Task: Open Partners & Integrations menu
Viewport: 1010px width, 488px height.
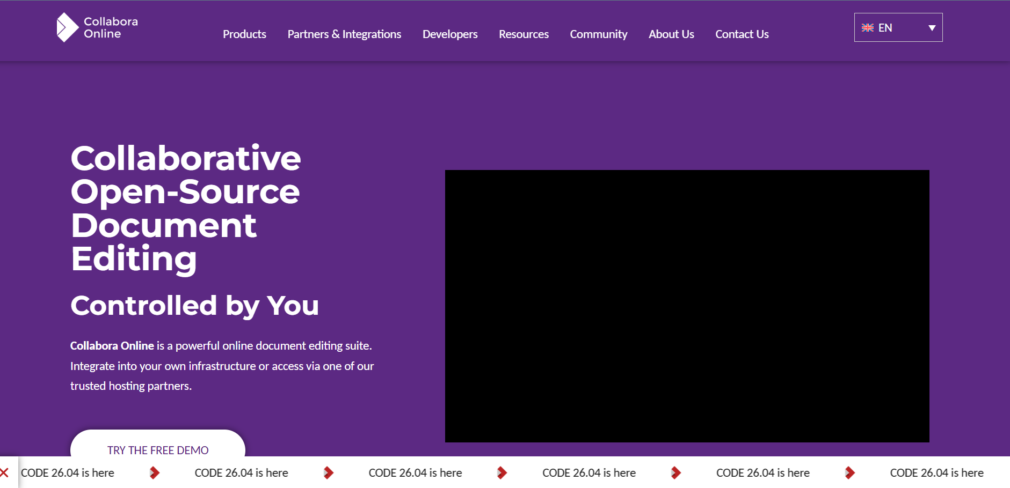Action: point(344,34)
